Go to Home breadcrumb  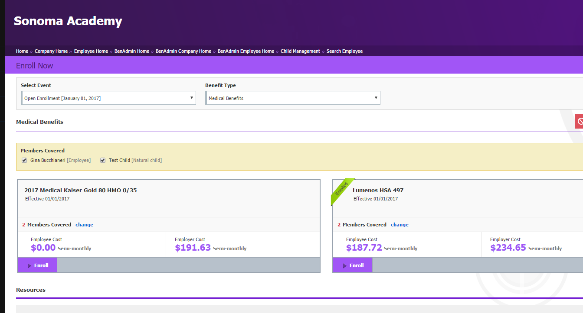(x=22, y=51)
